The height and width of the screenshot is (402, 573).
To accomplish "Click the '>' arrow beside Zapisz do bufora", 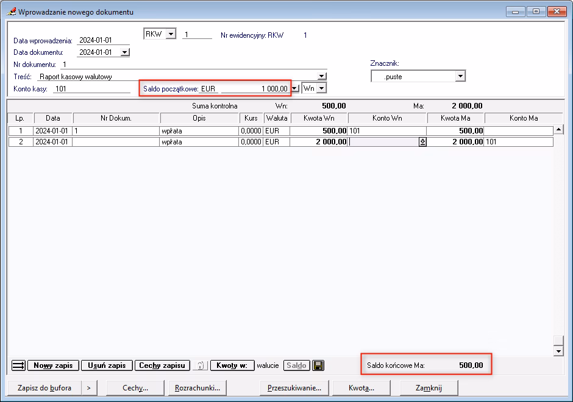I will point(89,387).
